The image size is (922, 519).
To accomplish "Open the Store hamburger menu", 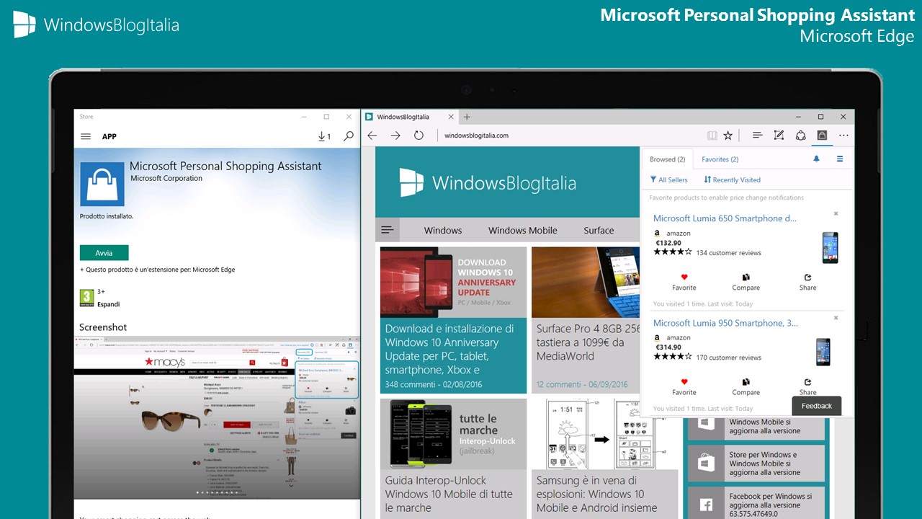I will 86,136.
